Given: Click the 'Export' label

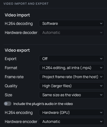Looking at the screenshot, I should tap(11, 59).
